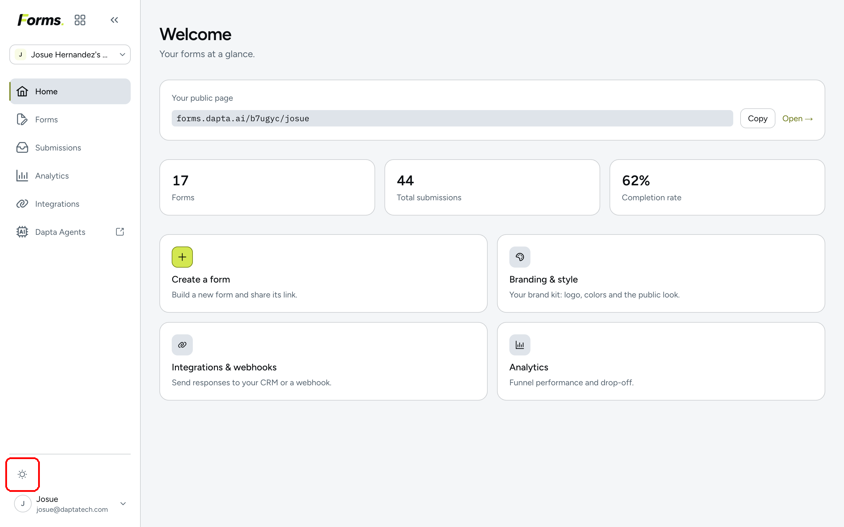Screen dimensions: 844x527
Task: Click 'Your public page' label
Action: [x=202, y=98]
